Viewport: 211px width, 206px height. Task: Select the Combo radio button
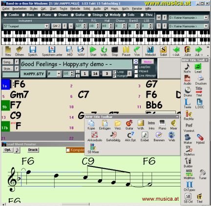click(5, 15)
